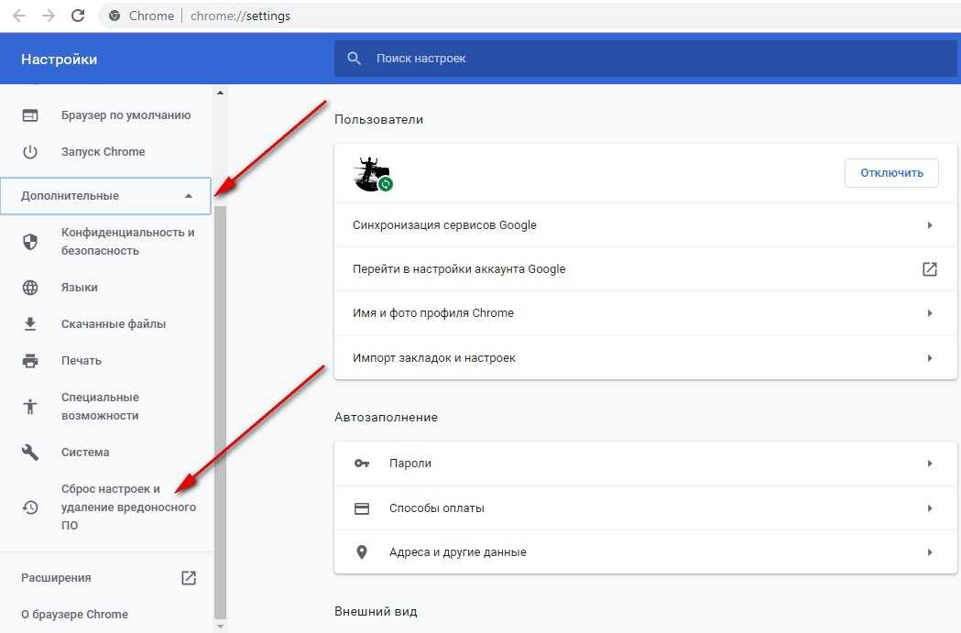Open arrow on Способы оплаты row
The image size is (961, 633).
coord(930,508)
